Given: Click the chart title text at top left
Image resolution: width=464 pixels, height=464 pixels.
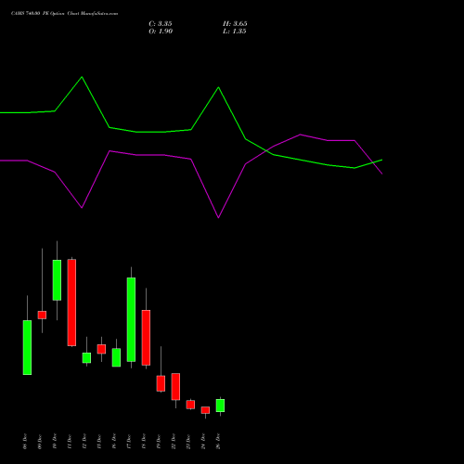Looking at the screenshot, I should 64,14.
